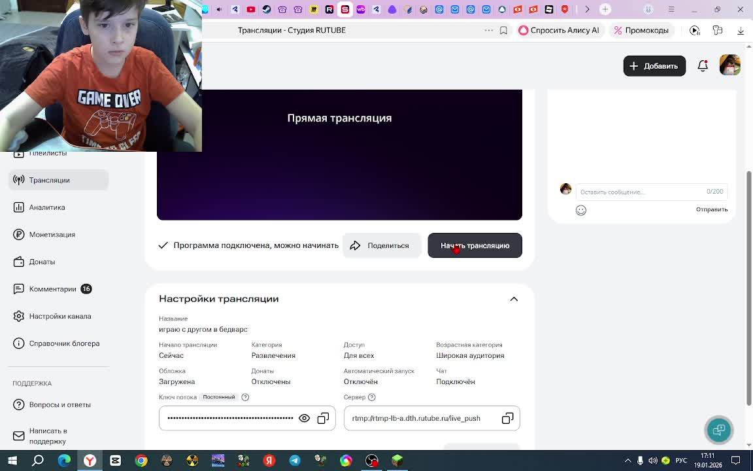Click the media playback control icon in toolbar
This screenshot has width=753, height=471.
click(x=694, y=30)
